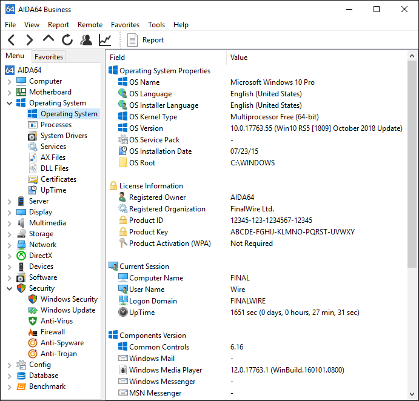Collapse the Security tree node

coord(9,288)
